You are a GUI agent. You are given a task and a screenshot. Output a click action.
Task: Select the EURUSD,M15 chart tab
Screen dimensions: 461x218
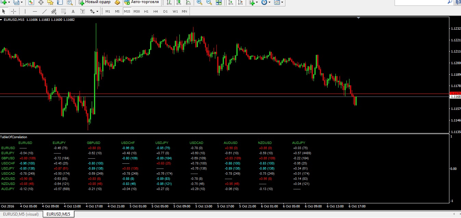[59, 214]
